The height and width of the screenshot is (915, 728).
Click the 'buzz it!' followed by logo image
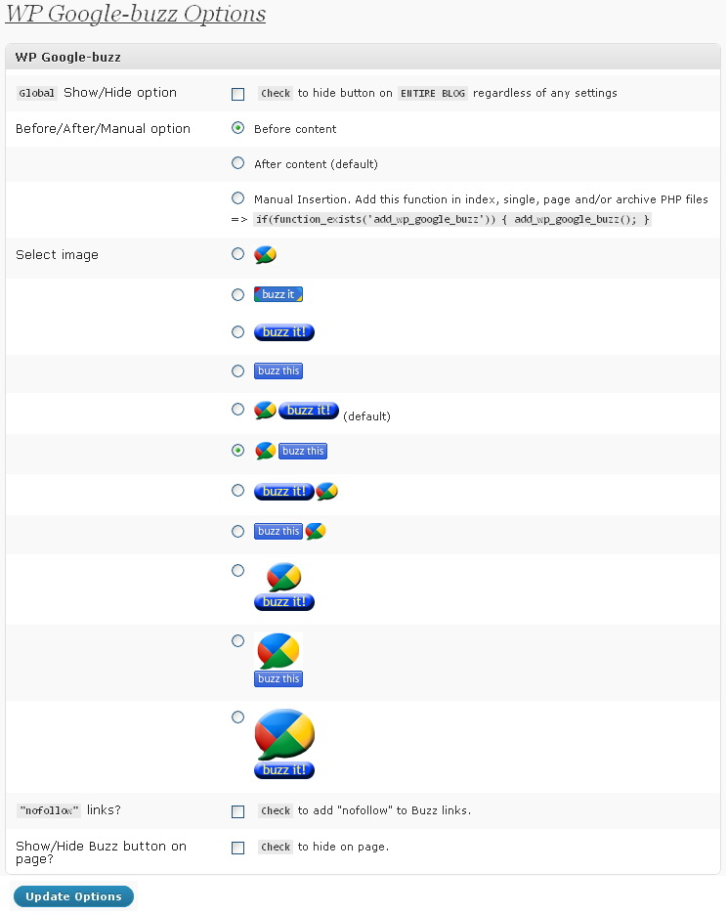tap(296, 491)
